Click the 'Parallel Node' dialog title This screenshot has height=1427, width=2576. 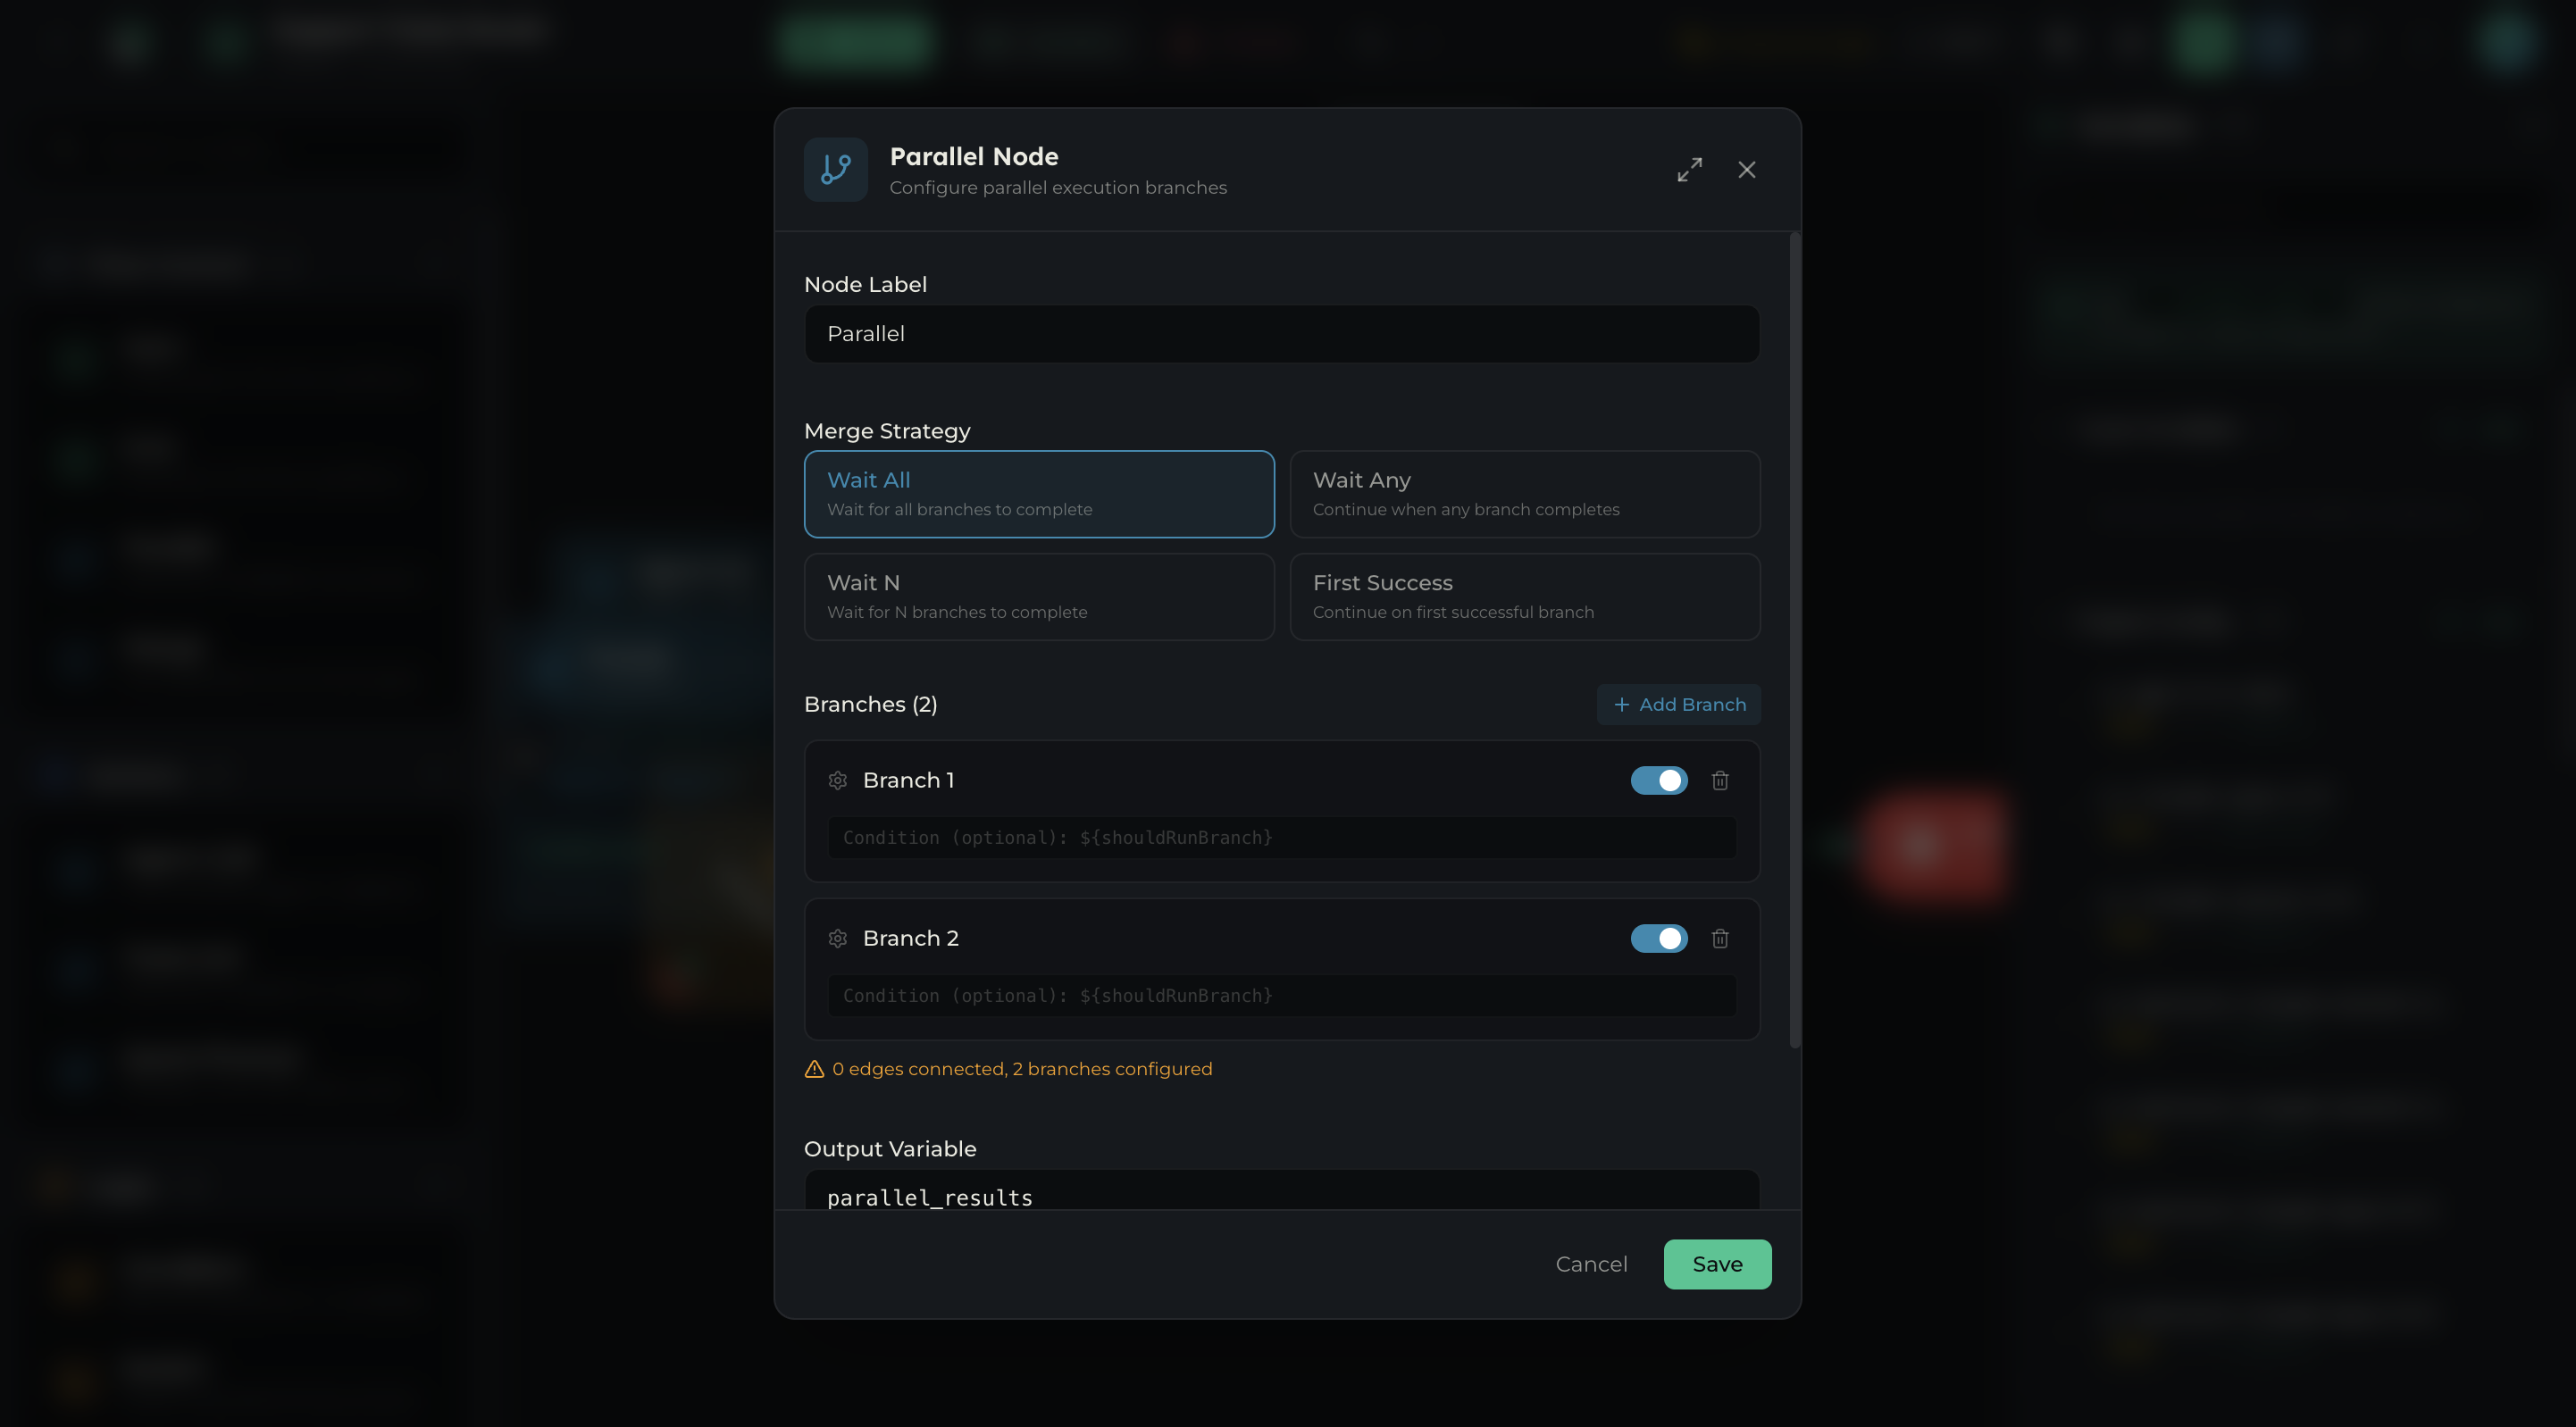point(974,156)
